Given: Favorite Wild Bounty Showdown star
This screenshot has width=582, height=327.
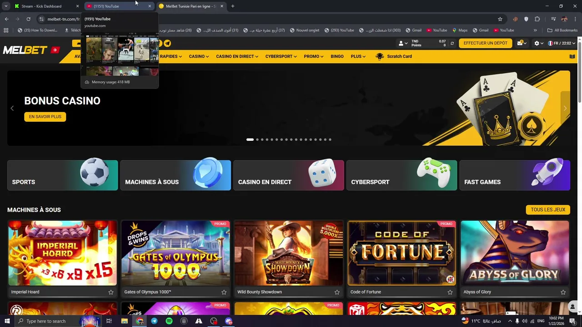Looking at the screenshot, I should (337, 292).
